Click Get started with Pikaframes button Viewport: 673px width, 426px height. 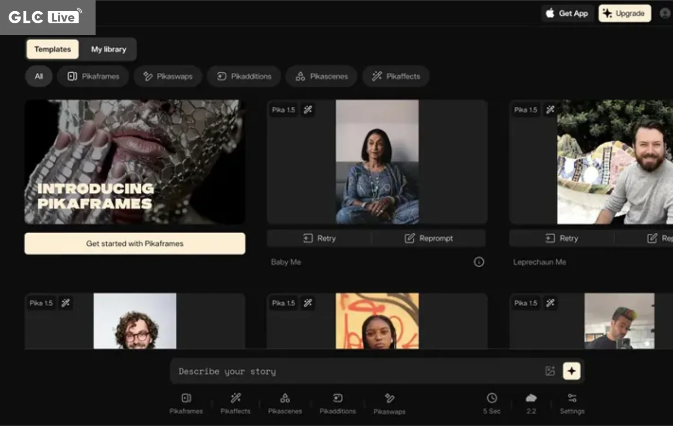point(135,243)
